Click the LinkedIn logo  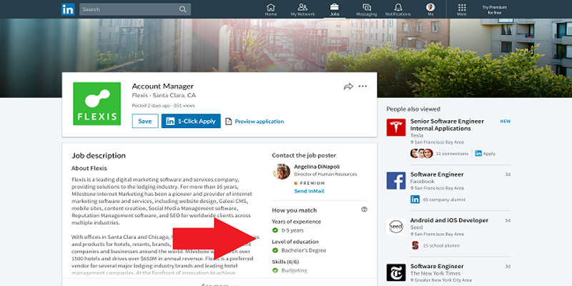click(68, 9)
